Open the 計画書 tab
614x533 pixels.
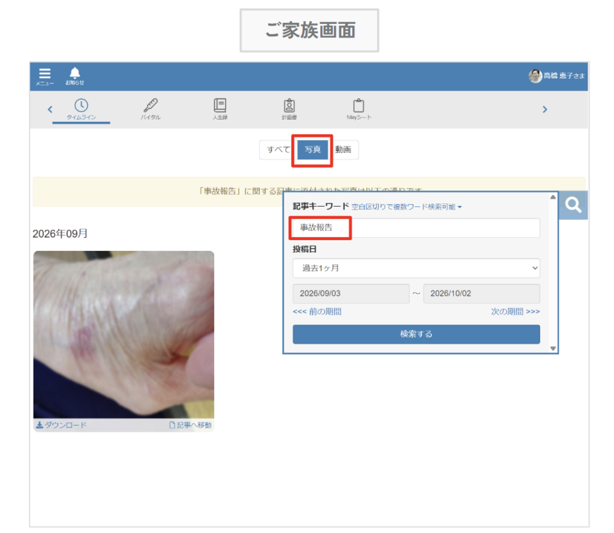pyautogui.click(x=289, y=109)
